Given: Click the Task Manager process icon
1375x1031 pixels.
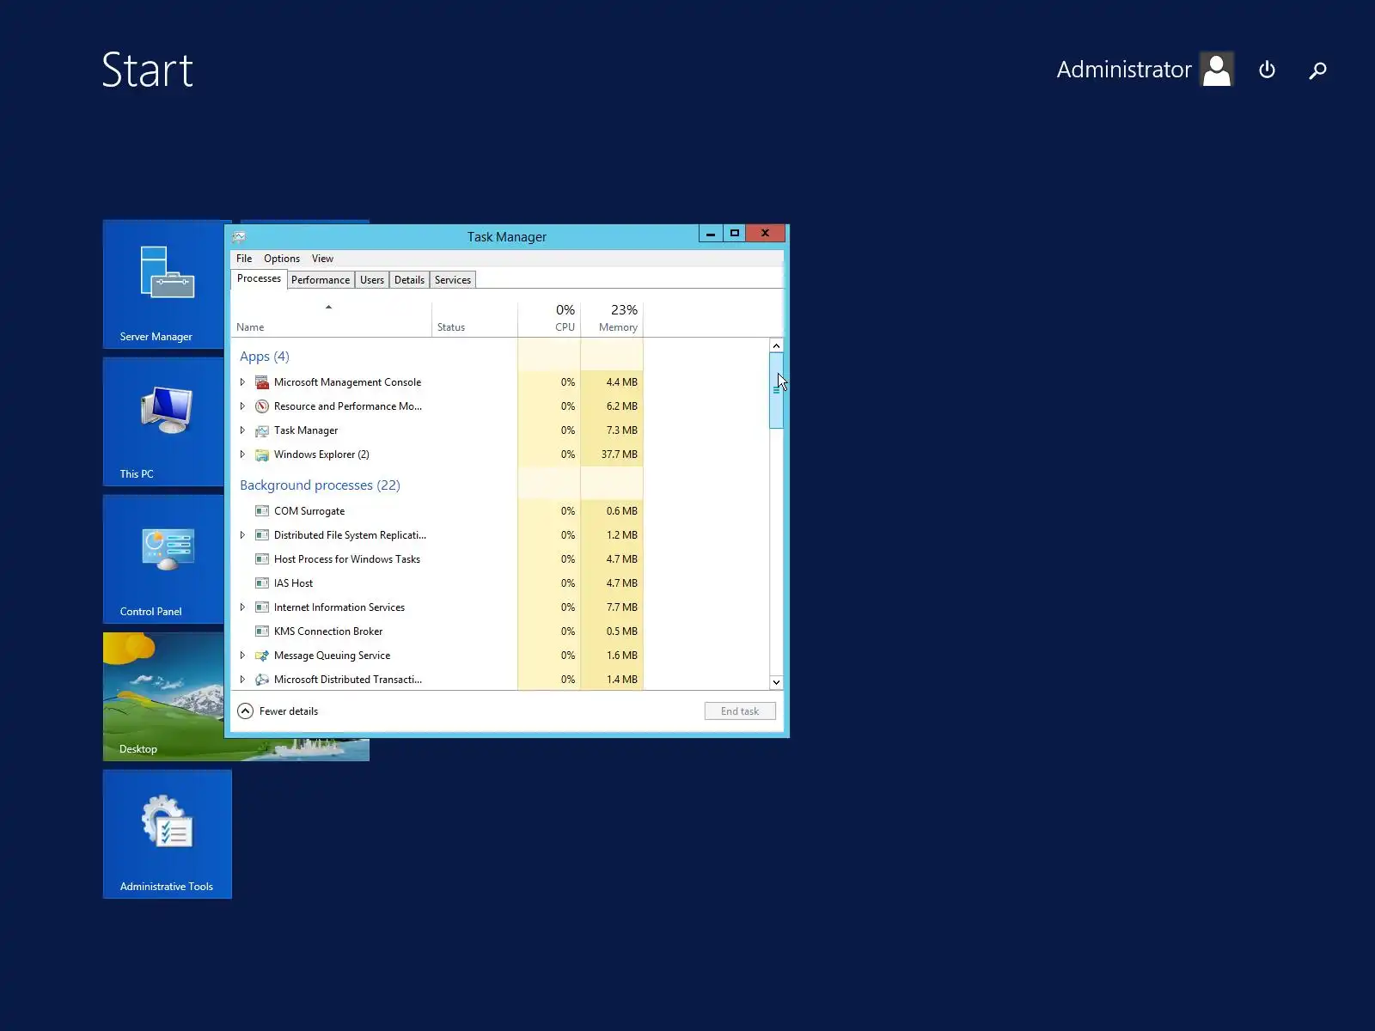Looking at the screenshot, I should click(x=262, y=430).
